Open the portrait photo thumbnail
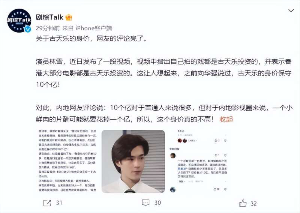The width and height of the screenshot is (300, 213). point(133,161)
